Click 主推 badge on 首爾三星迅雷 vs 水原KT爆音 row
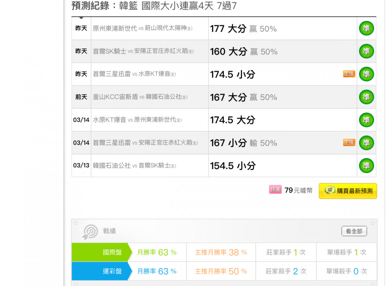Screen dimensions: 389x286 (x=349, y=74)
